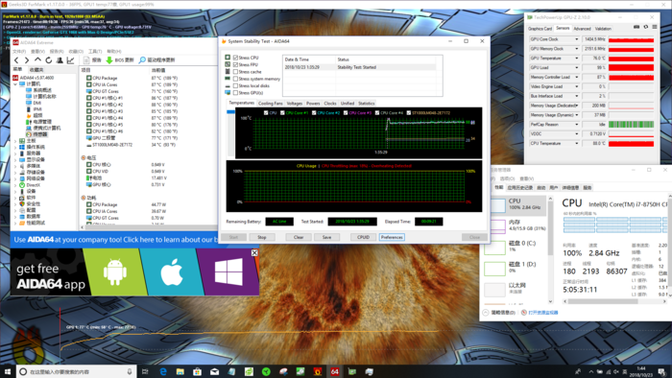The height and width of the screenshot is (378, 672).
Task: Collapse the Computer node in AIDA64 tree
Action: coord(15,84)
